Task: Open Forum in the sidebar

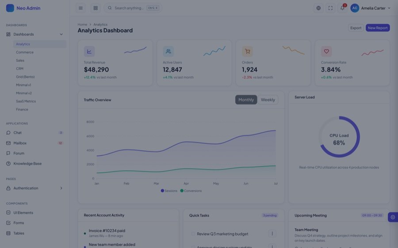Action: click(35, 153)
